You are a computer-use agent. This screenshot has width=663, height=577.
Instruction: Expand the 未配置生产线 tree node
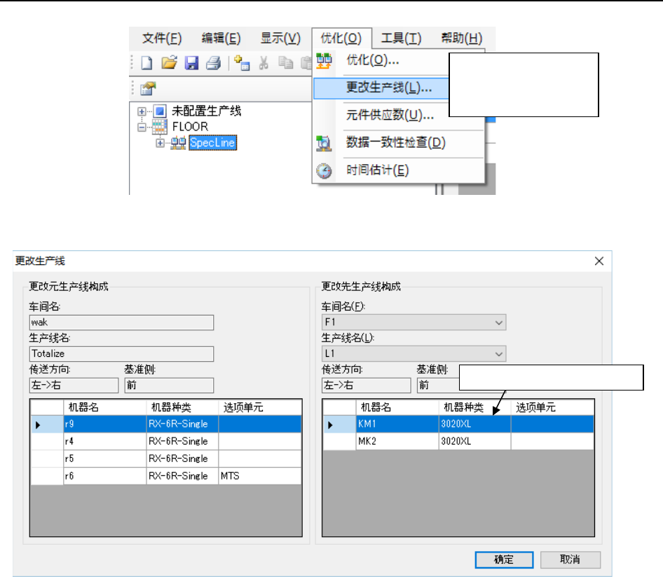click(x=142, y=111)
